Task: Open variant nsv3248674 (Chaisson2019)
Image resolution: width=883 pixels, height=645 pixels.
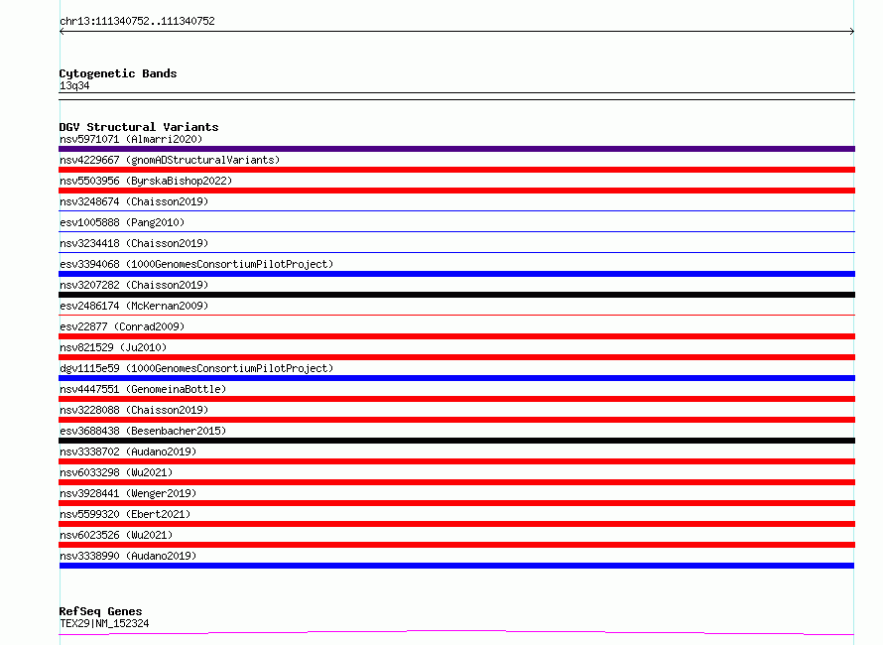Action: pyautogui.click(x=134, y=201)
